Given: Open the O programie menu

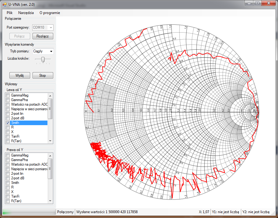Looking at the screenshot, I should 50,13.
